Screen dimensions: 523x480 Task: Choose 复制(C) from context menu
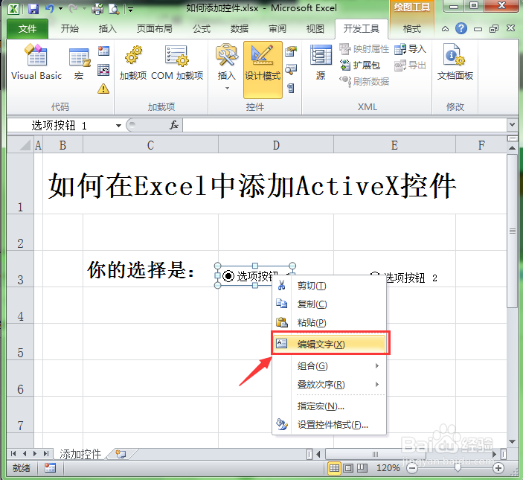[x=330, y=304]
